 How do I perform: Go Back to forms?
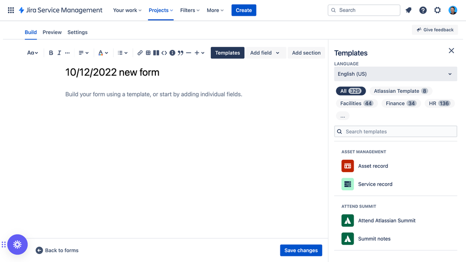point(57,250)
